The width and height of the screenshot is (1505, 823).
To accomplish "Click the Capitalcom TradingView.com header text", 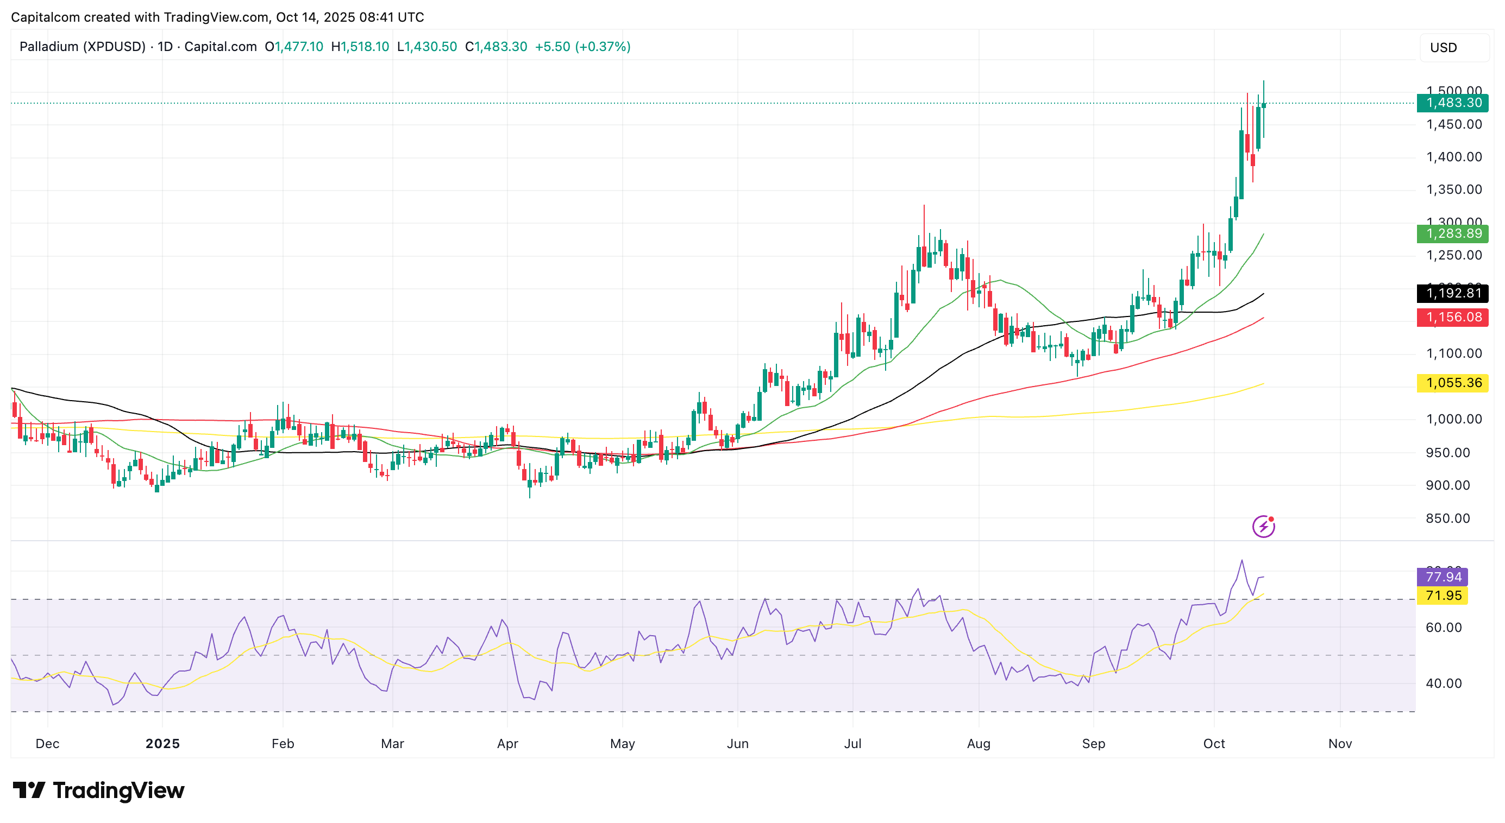I will coord(217,17).
